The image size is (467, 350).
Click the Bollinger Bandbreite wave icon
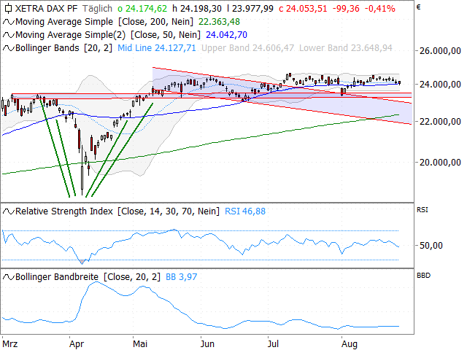8,277
